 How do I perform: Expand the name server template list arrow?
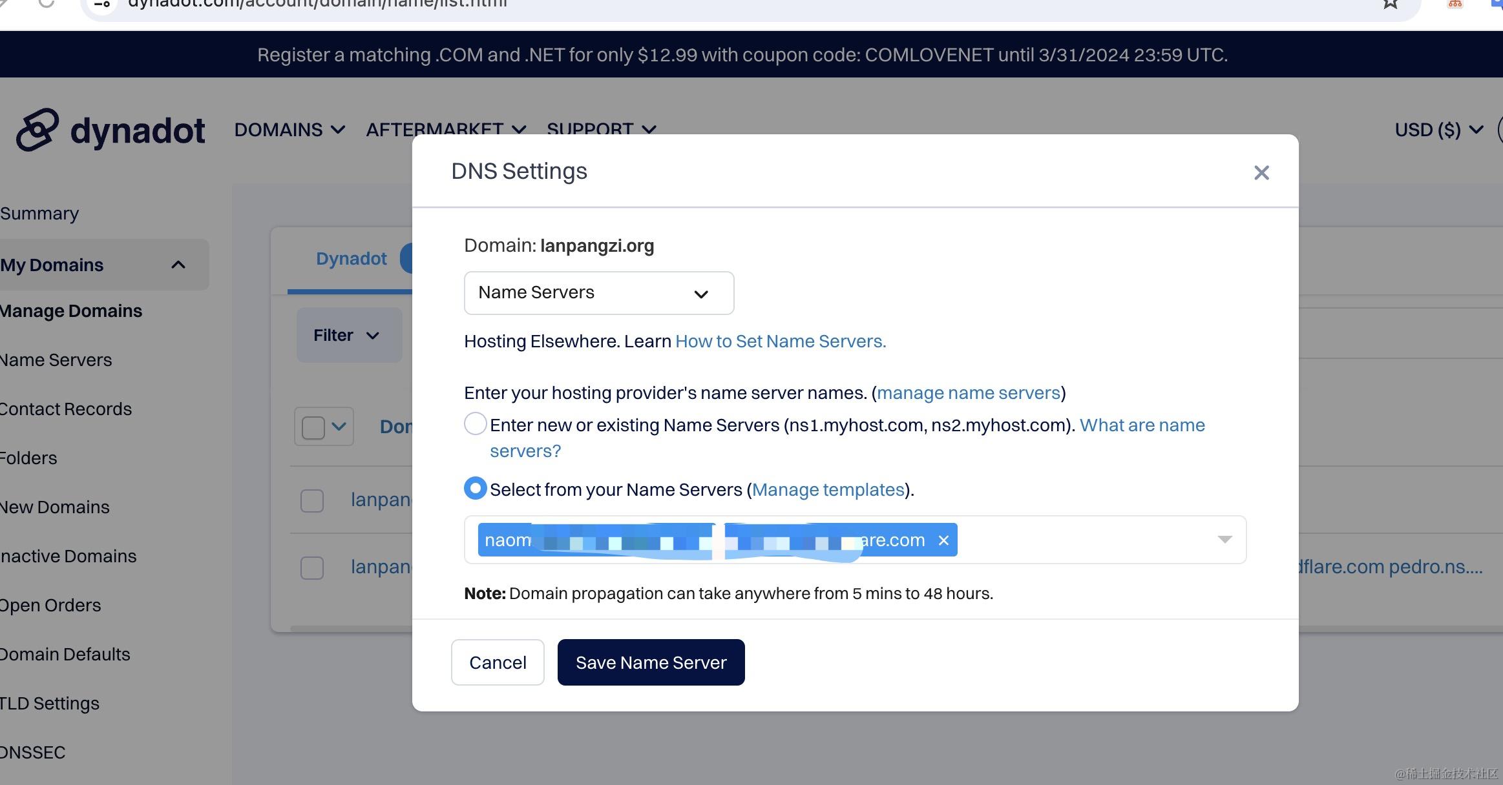point(1224,540)
